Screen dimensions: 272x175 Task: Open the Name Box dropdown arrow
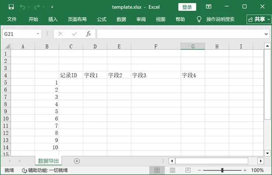pyautogui.click(x=38, y=34)
